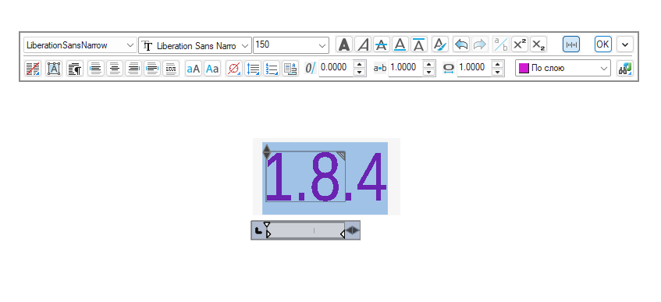Image resolution: width=661 pixels, height=302 pixels.
Task: Confirm text editing with OK
Action: click(602, 44)
